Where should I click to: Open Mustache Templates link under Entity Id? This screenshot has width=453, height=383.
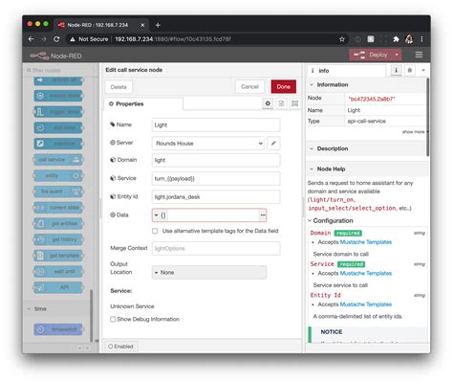tap(366, 304)
